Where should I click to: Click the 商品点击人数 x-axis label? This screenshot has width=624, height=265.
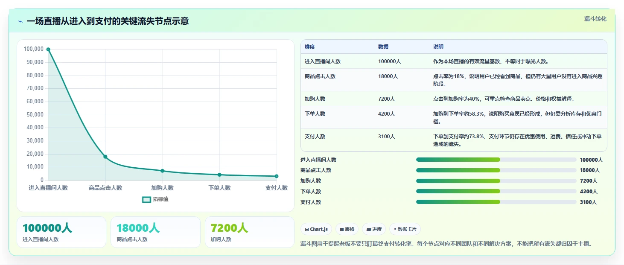[105, 188]
